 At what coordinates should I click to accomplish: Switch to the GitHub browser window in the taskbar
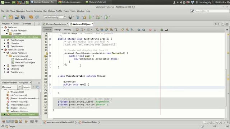(x=70, y=2)
